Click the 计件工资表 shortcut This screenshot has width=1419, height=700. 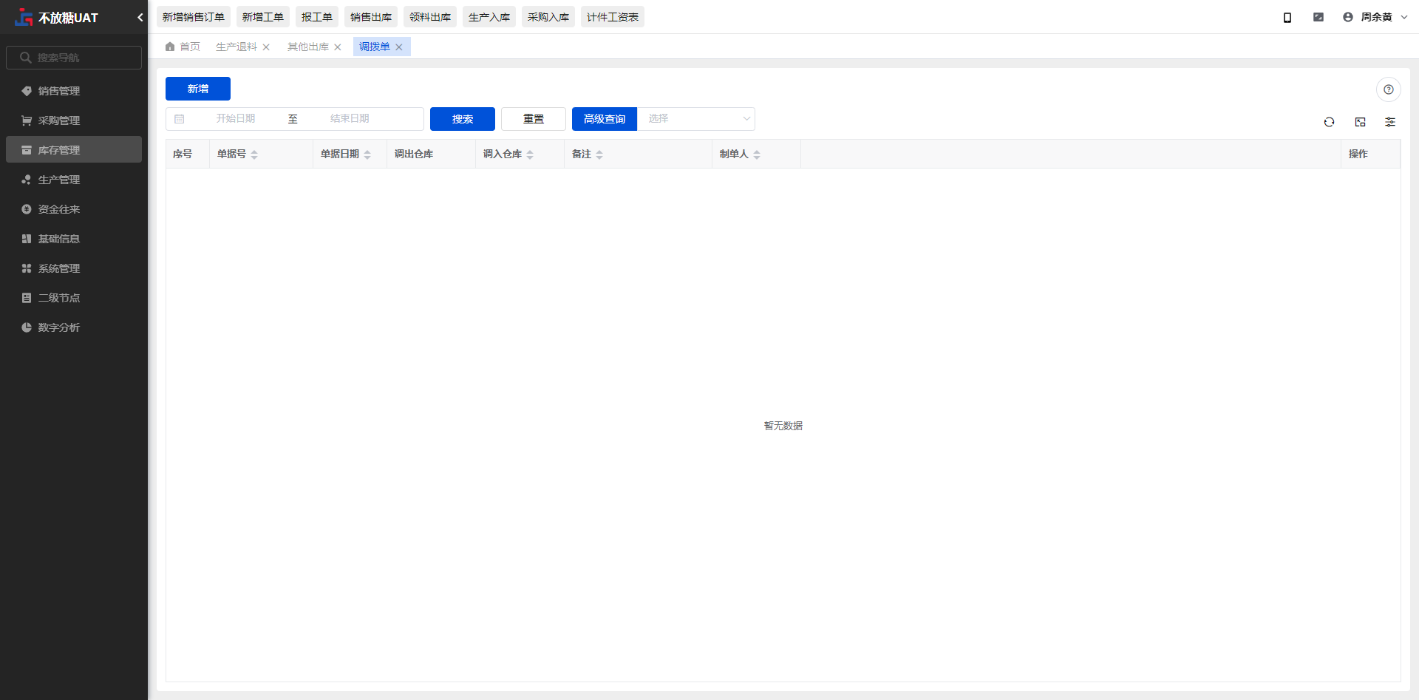[613, 17]
